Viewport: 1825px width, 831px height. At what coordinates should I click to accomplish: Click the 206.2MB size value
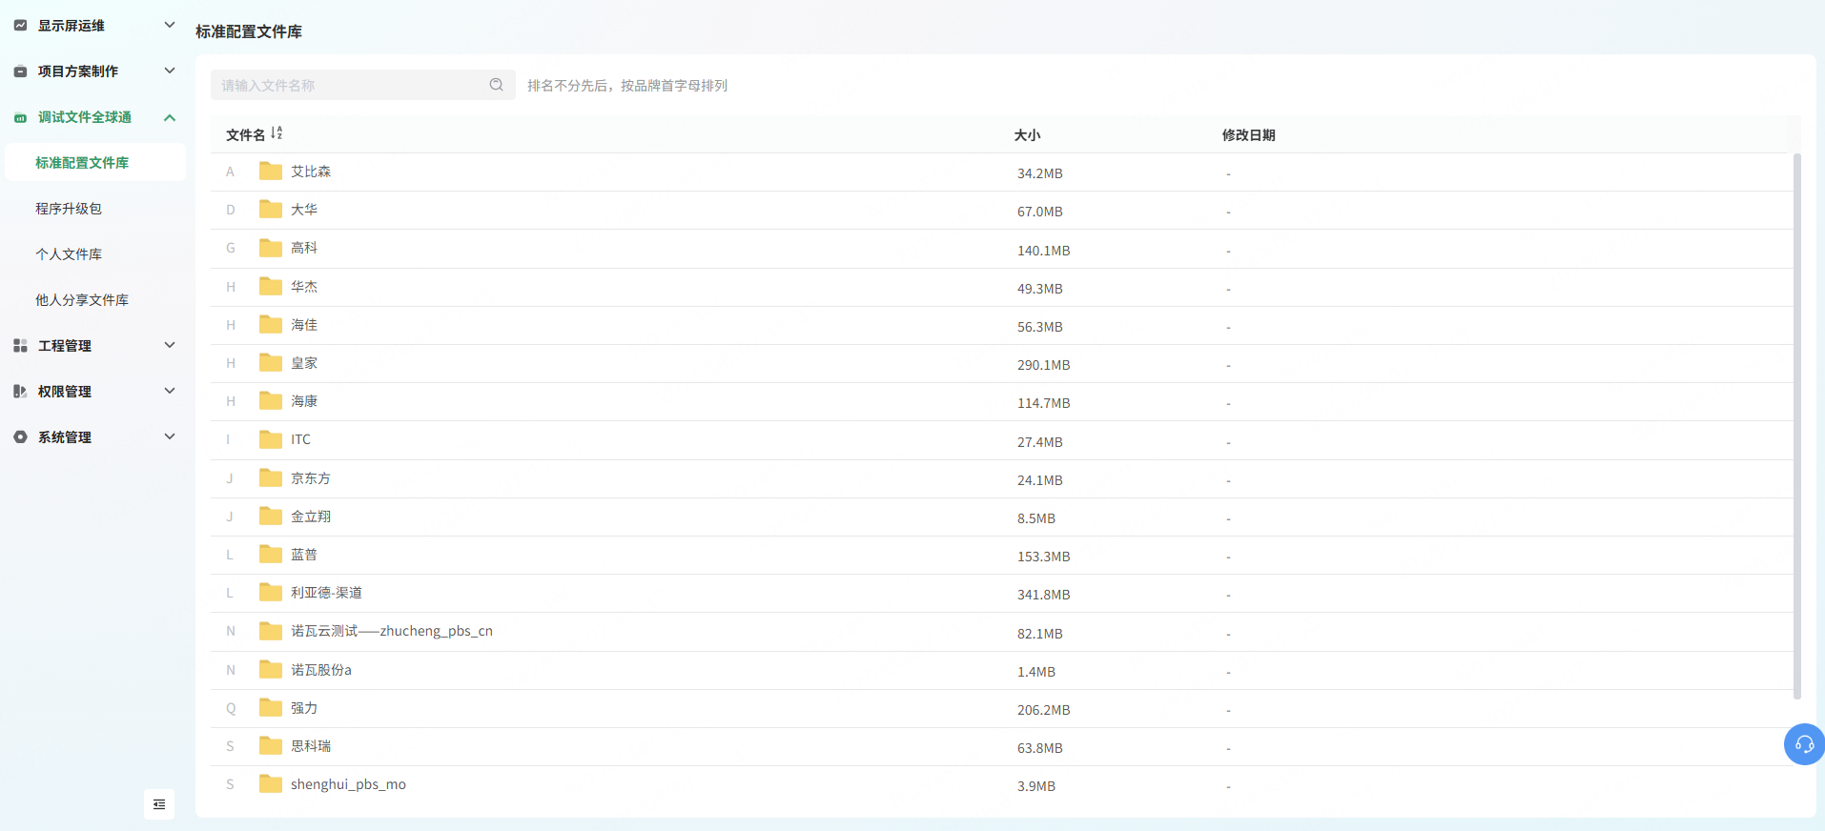tap(1043, 710)
